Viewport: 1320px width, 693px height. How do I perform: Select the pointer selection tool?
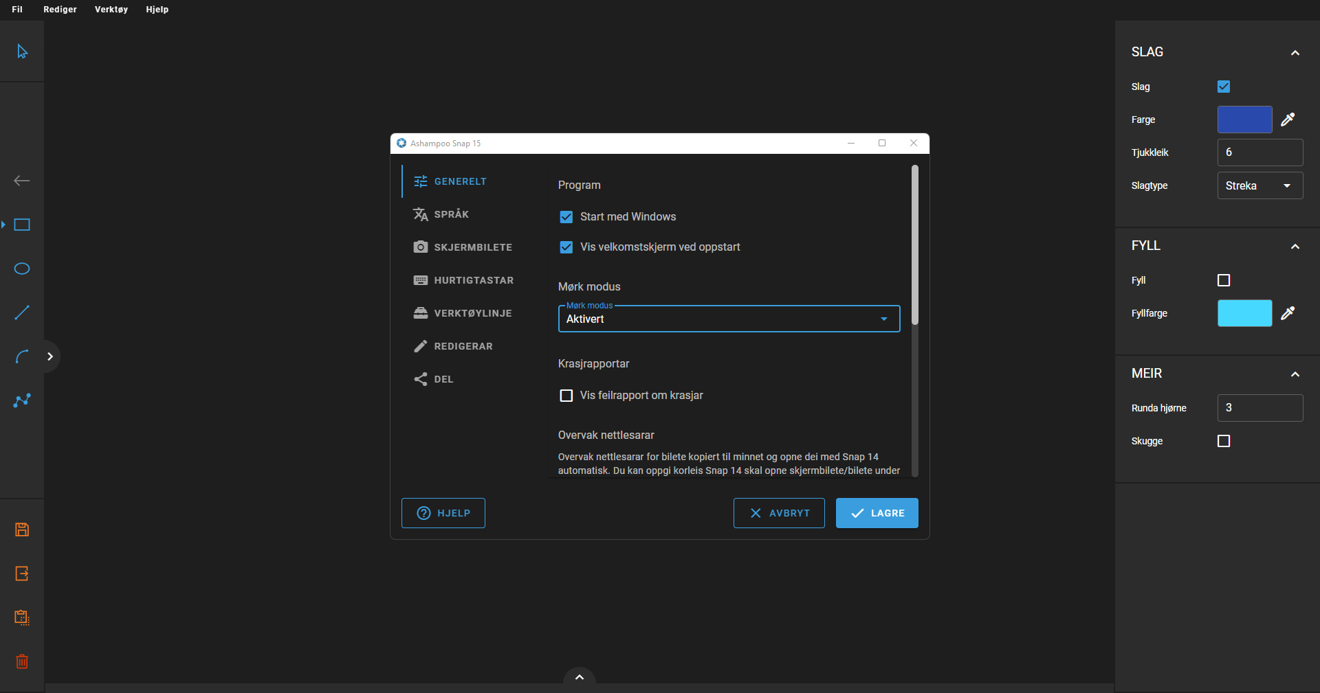tap(22, 52)
